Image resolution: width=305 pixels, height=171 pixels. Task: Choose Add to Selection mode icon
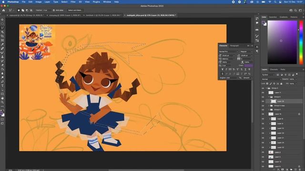tap(23, 10)
